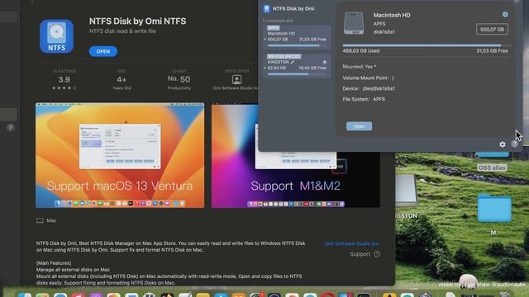Click the Mounted: Yes line

coord(360,67)
